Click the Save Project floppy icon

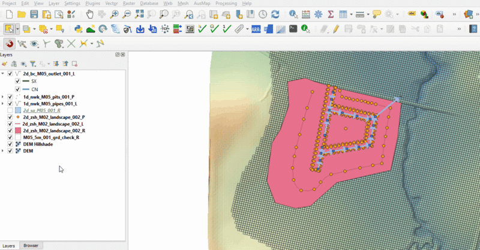(x=34, y=14)
